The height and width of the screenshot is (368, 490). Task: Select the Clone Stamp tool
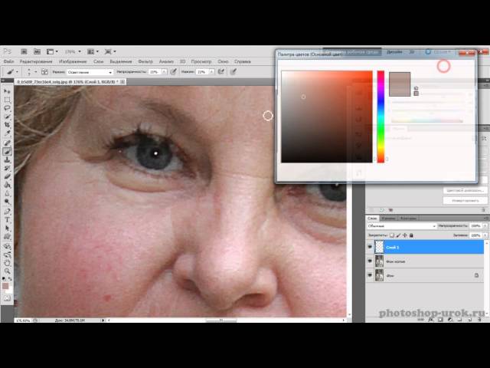point(7,160)
